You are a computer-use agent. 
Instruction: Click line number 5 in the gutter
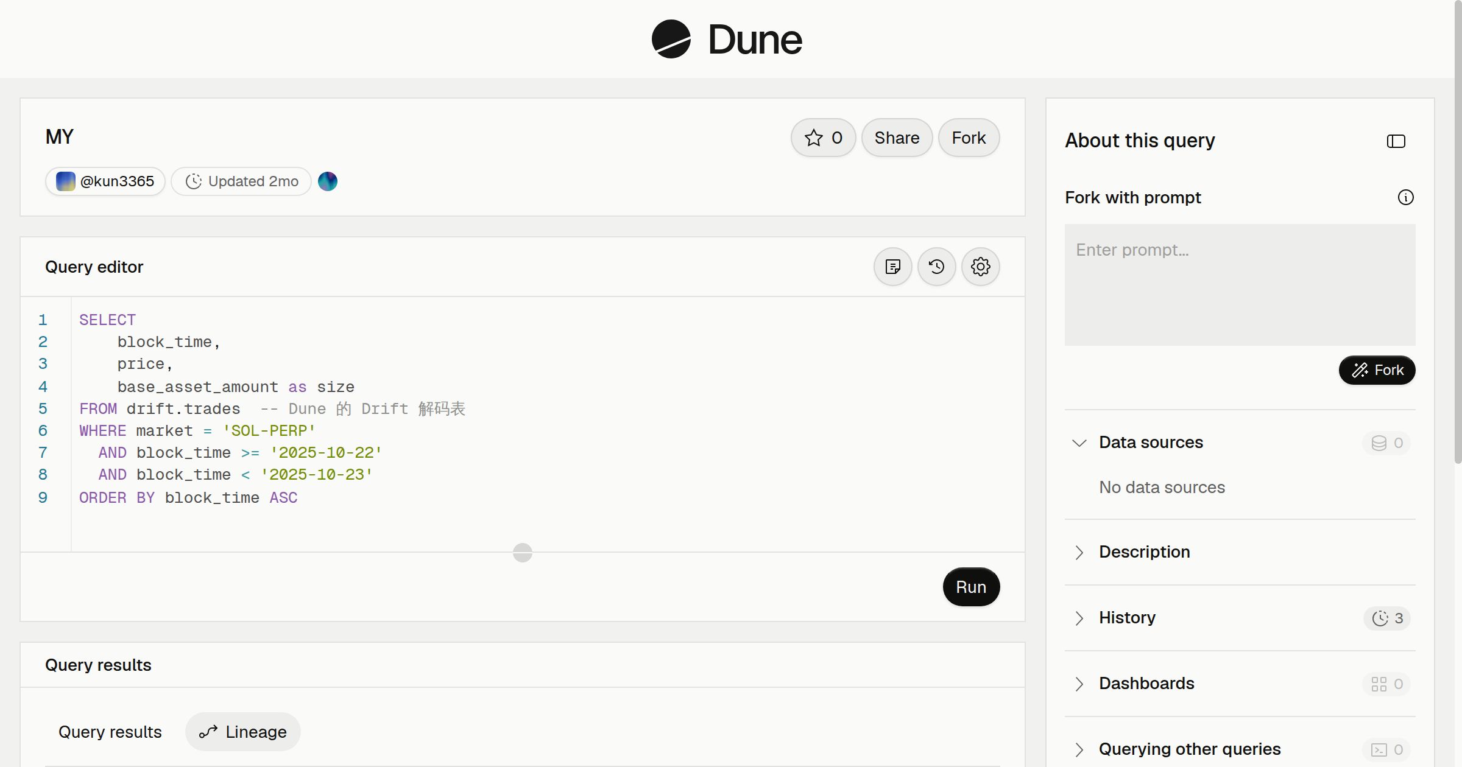click(x=43, y=409)
